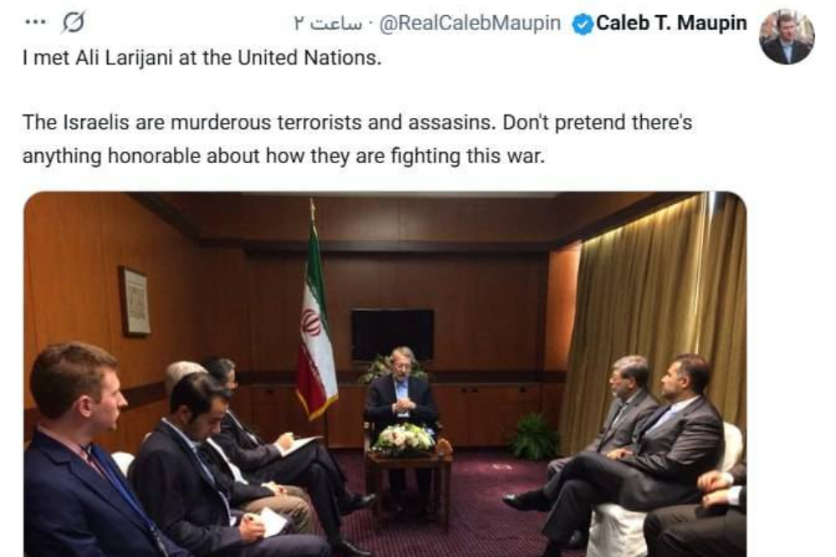Click the wall-mounted TV in the photo
Screen dimensions: 836x557
tap(392, 335)
